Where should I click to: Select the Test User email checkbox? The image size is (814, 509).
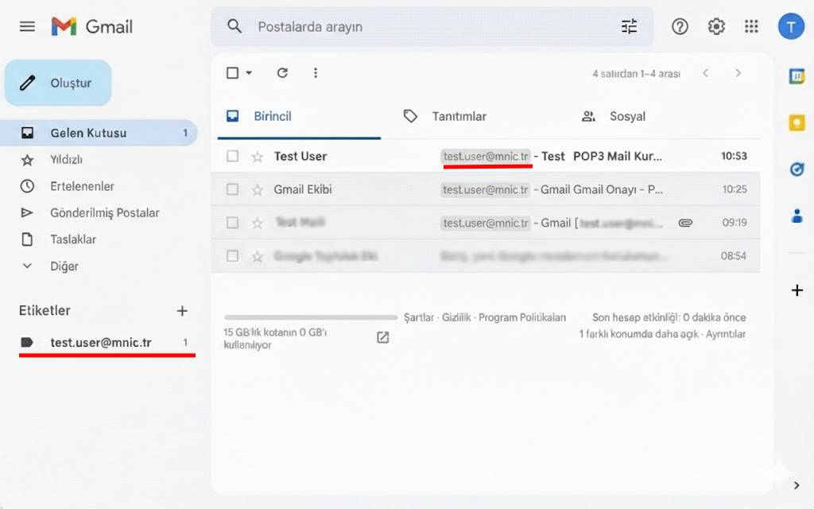point(232,157)
